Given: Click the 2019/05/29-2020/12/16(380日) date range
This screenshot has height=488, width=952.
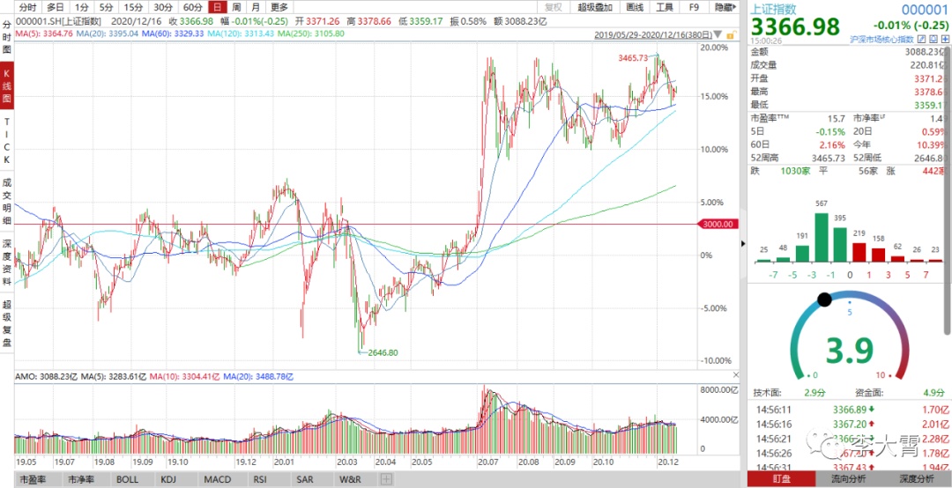Looking at the screenshot, I should click(654, 34).
